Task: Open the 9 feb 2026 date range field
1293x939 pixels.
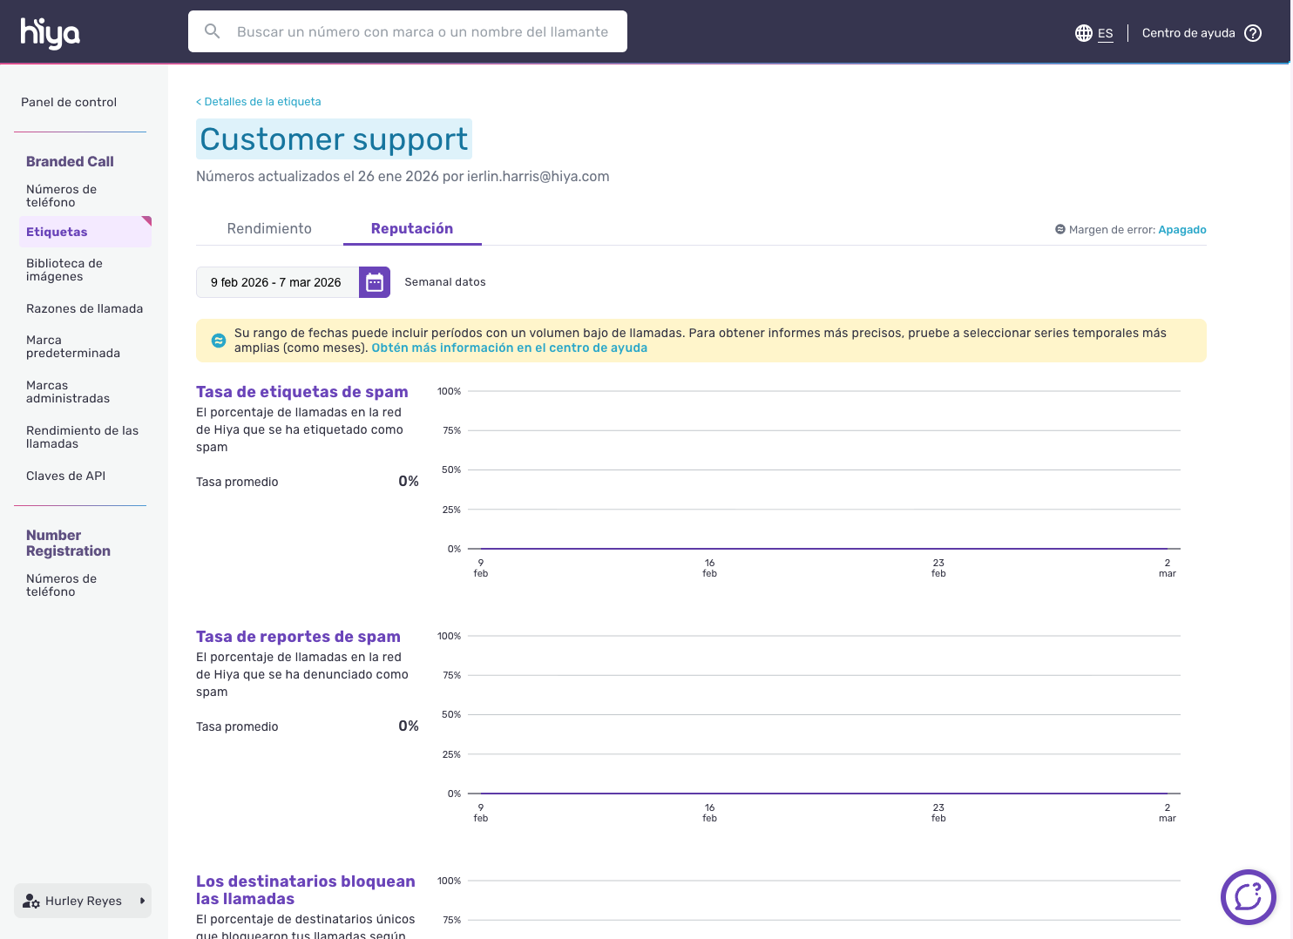Action: click(276, 282)
